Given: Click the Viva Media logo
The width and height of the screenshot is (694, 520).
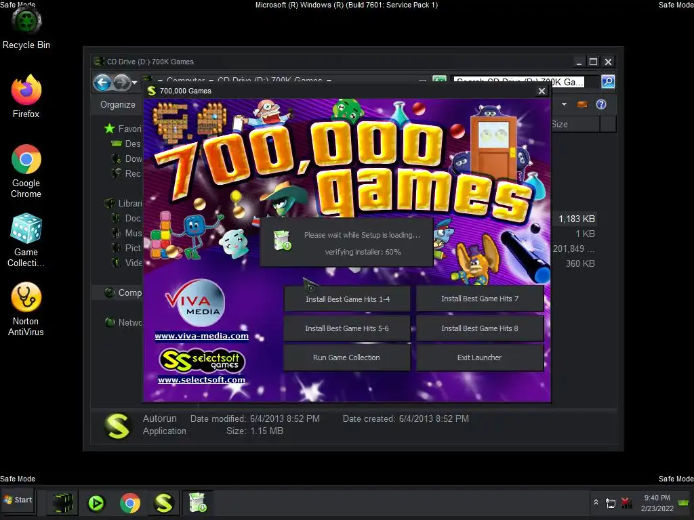Looking at the screenshot, I should click(x=195, y=303).
